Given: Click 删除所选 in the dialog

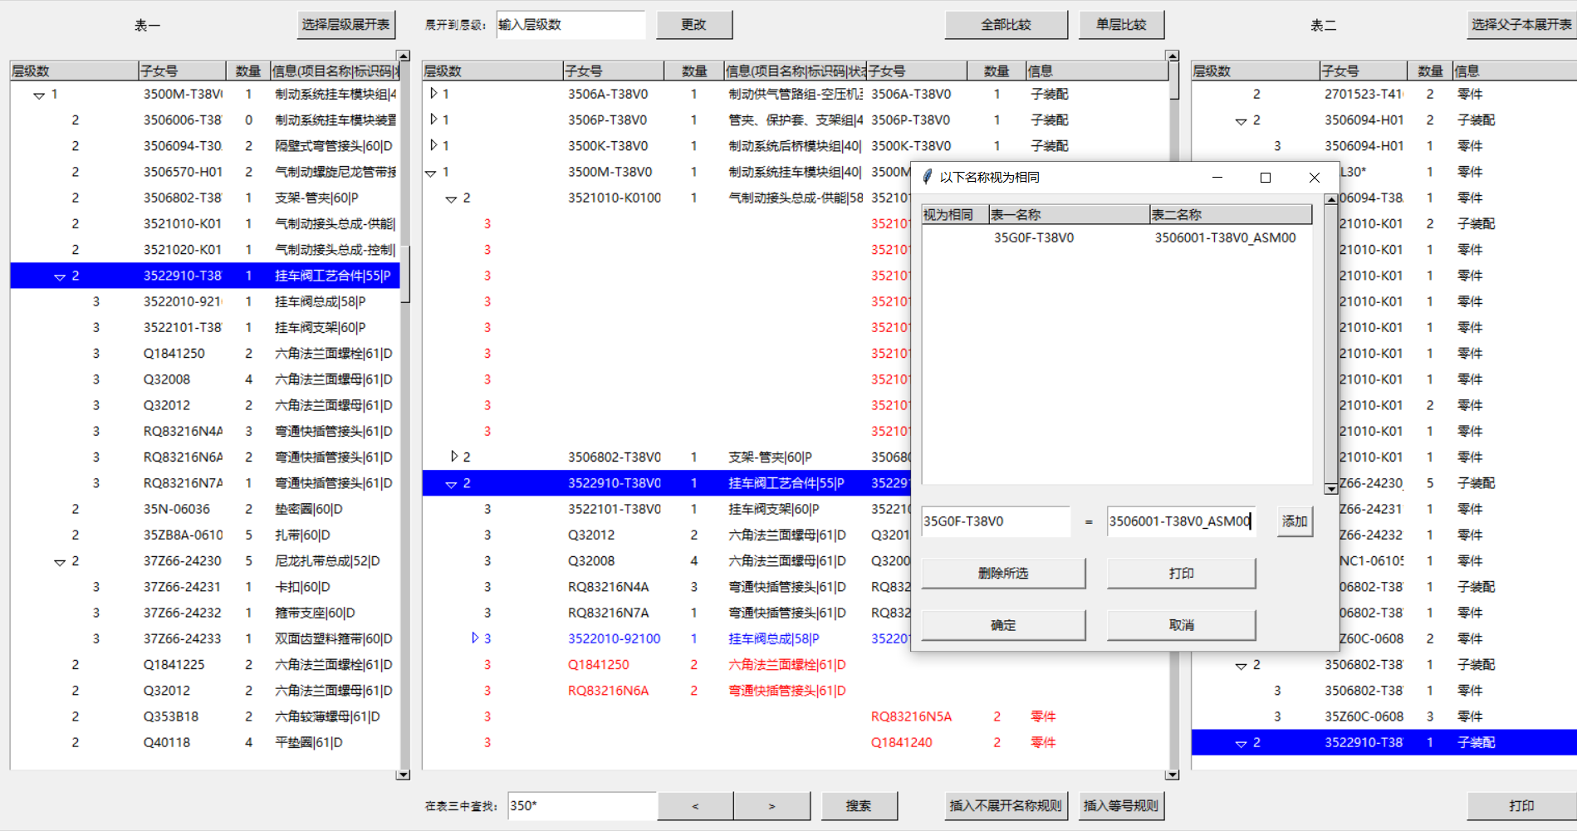Looking at the screenshot, I should tap(1002, 573).
